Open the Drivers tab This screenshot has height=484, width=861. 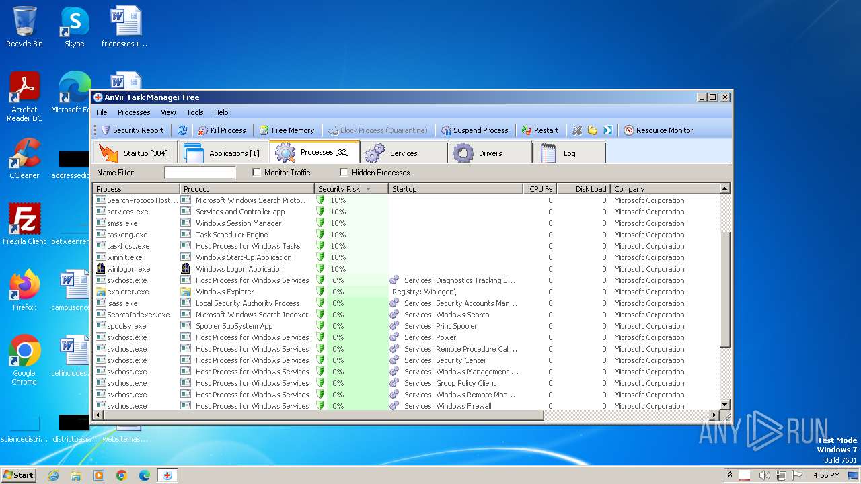pyautogui.click(x=490, y=153)
